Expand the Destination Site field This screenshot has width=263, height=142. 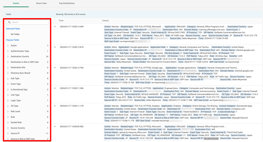click(8, 68)
